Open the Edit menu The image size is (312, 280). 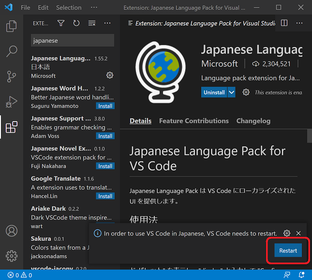coord(43,8)
